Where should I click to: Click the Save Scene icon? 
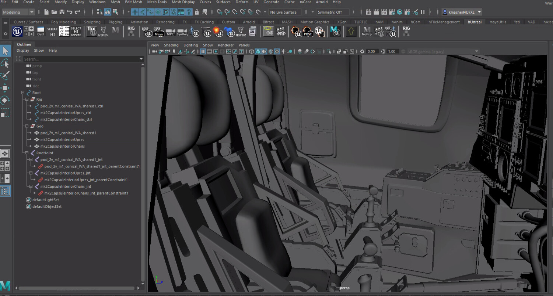(x=62, y=12)
